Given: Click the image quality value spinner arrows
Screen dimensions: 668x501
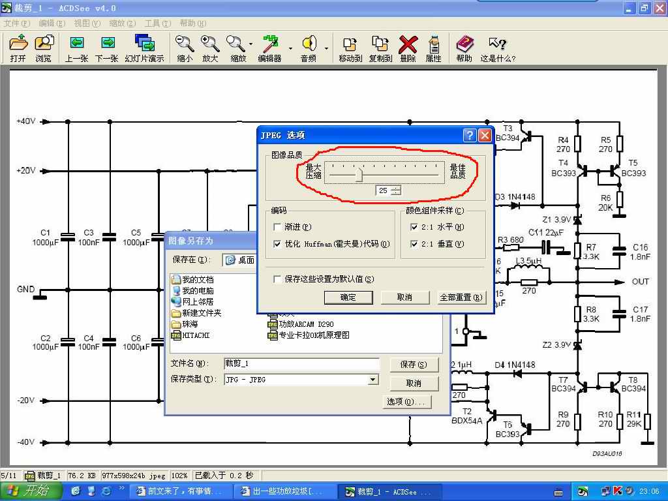Looking at the screenshot, I should (x=396, y=190).
